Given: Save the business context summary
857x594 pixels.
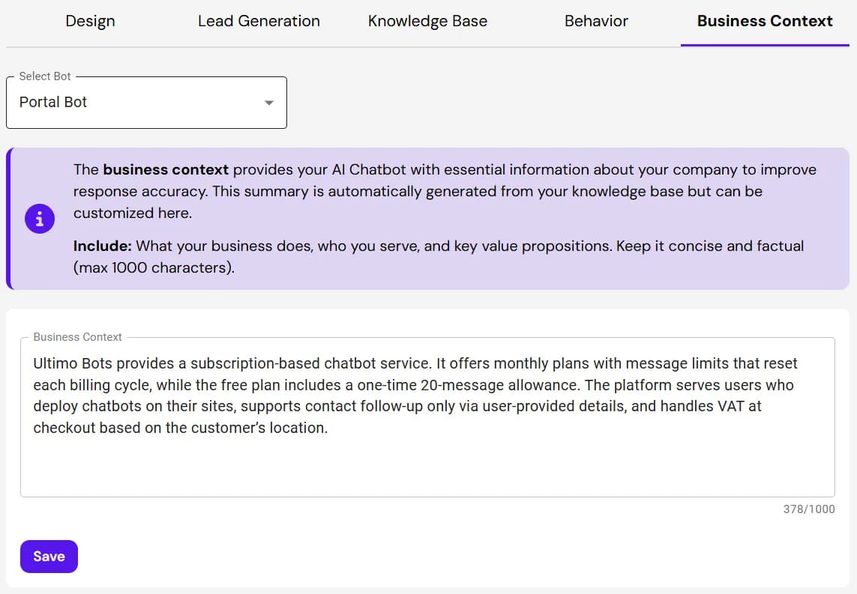Looking at the screenshot, I should [49, 556].
